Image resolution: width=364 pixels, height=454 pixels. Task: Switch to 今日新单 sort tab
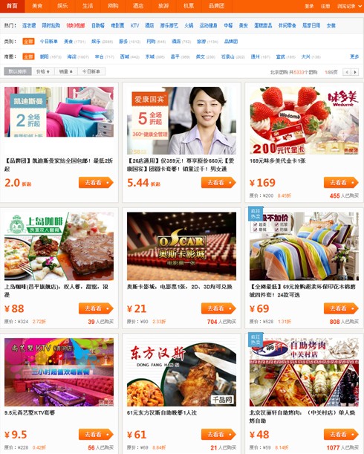coord(91,71)
